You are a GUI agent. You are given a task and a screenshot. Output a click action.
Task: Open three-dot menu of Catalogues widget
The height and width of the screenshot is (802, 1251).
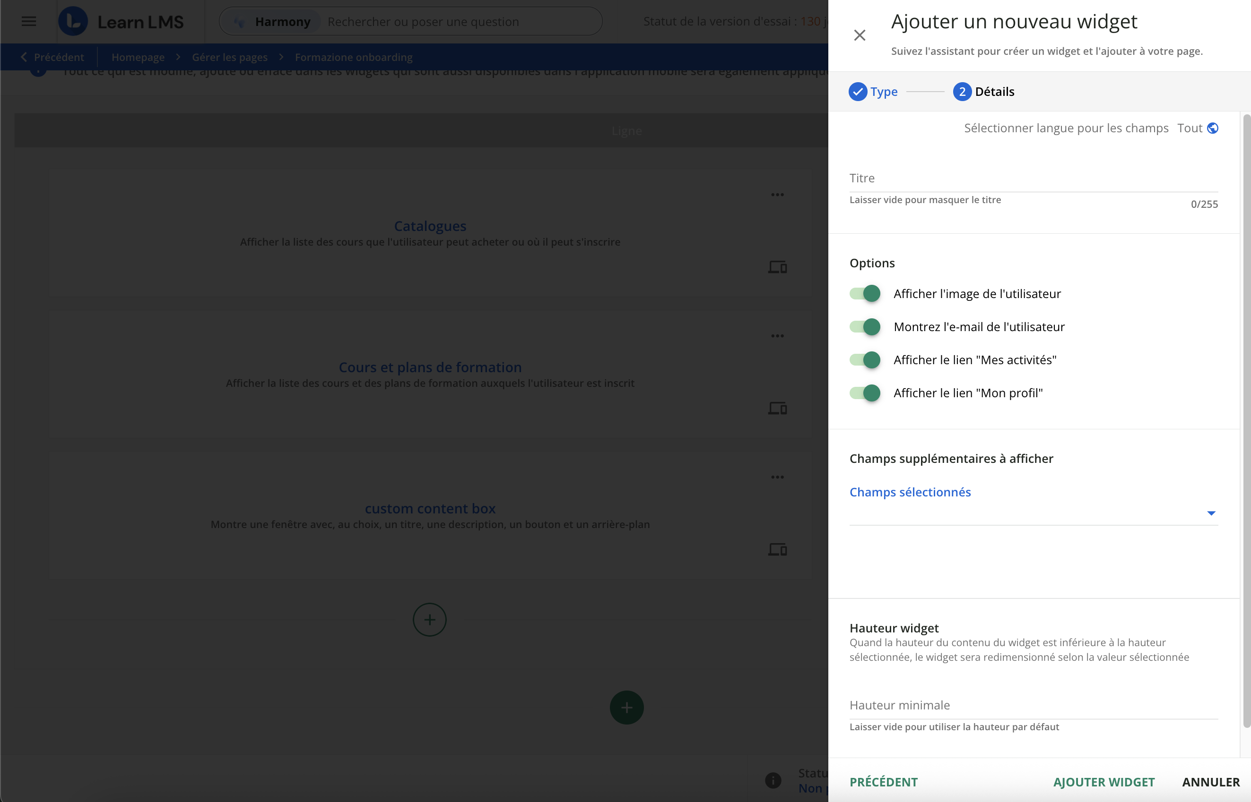(x=777, y=195)
